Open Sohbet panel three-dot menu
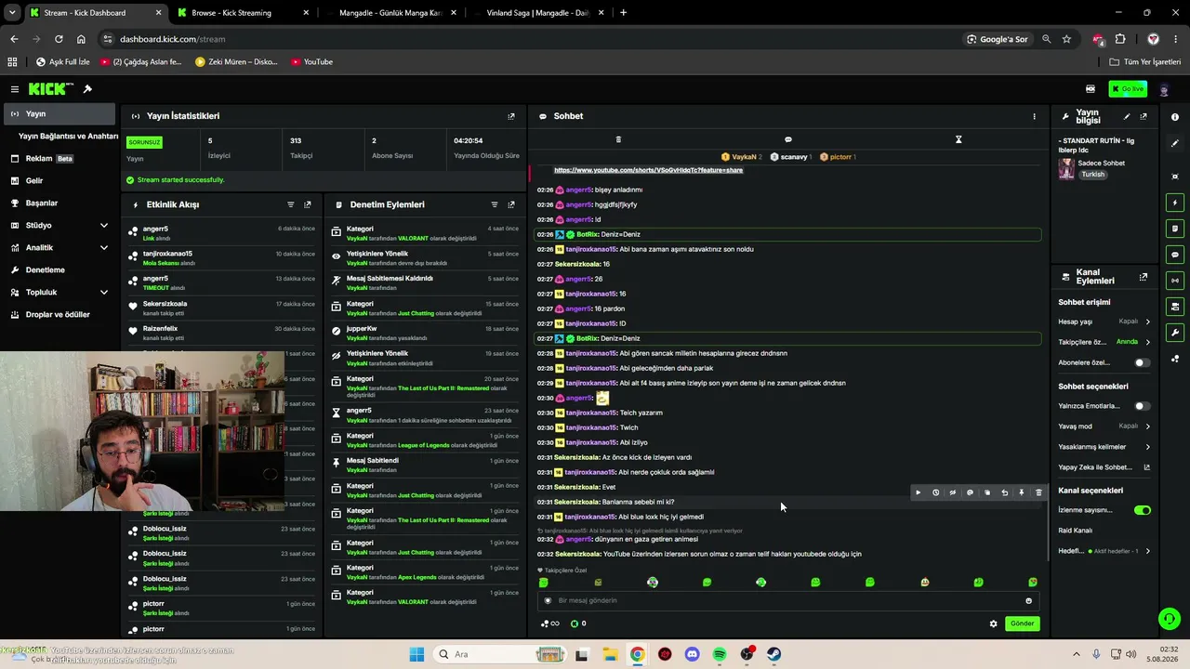The height and width of the screenshot is (669, 1190). [x=1034, y=116]
